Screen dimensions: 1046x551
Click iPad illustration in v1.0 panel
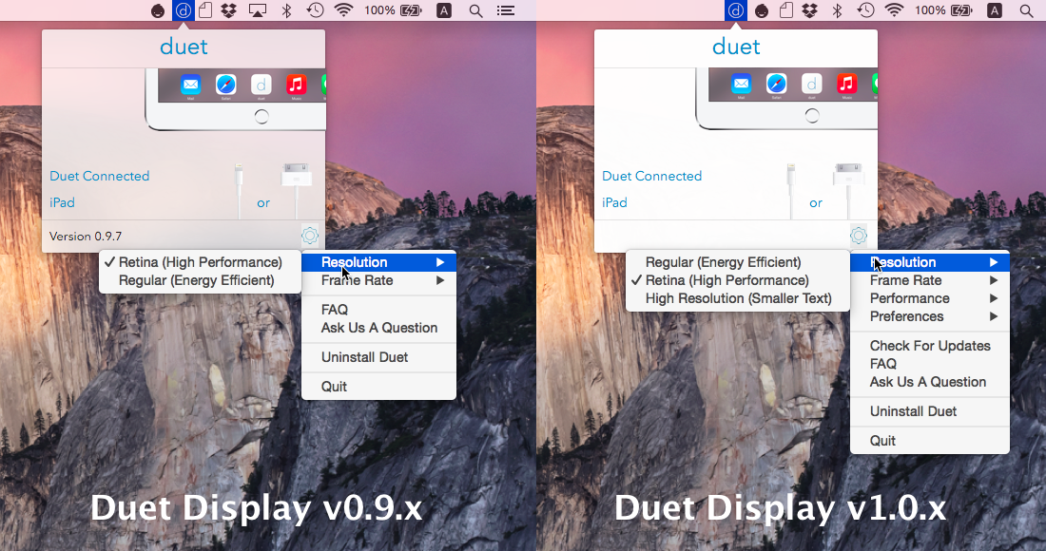pos(786,99)
